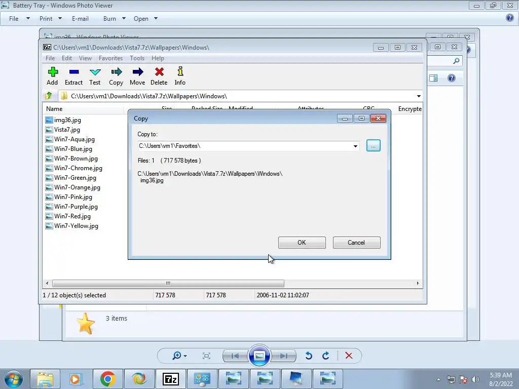The width and height of the screenshot is (519, 389).
Task: Start the slide show
Action: [x=259, y=356]
